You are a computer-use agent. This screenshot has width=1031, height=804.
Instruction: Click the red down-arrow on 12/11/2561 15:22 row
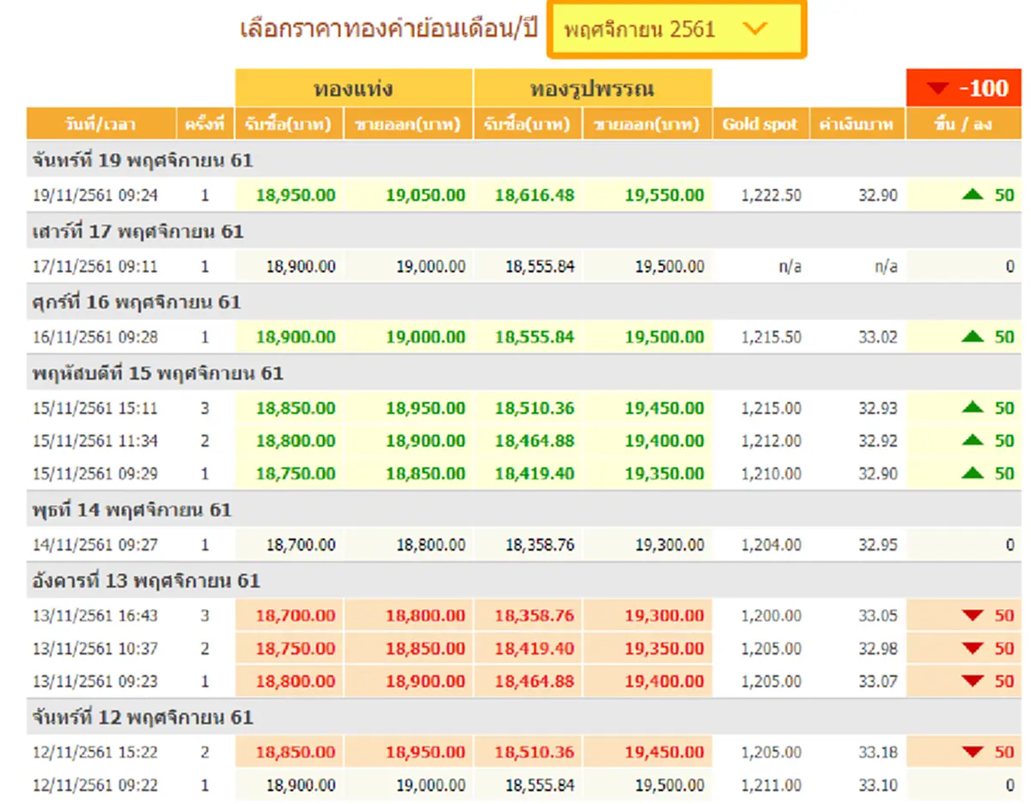coord(972,751)
